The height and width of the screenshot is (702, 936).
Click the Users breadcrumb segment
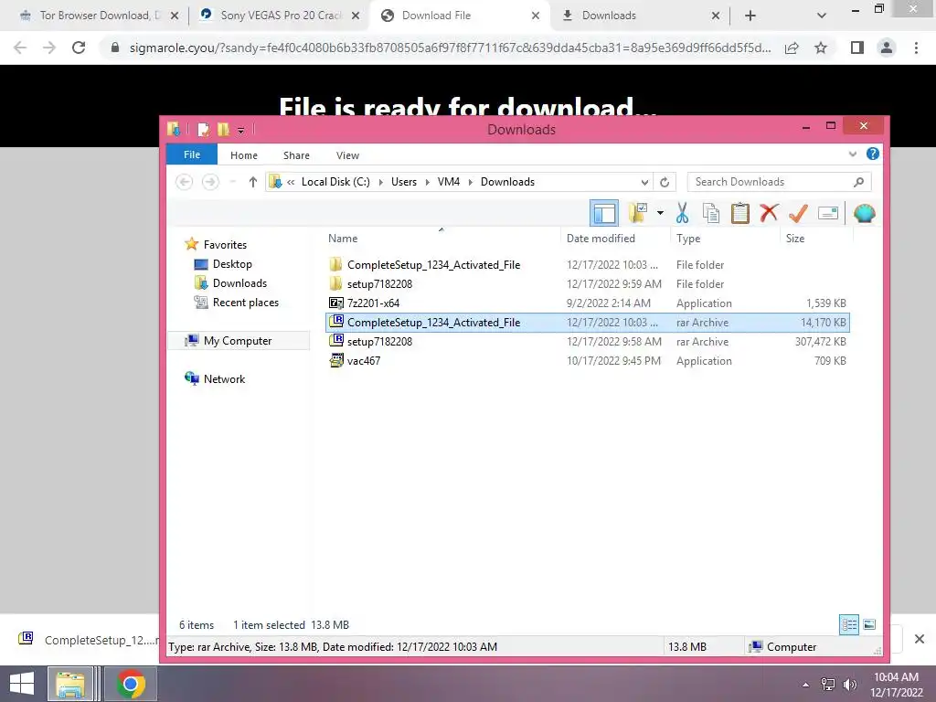pyautogui.click(x=403, y=182)
